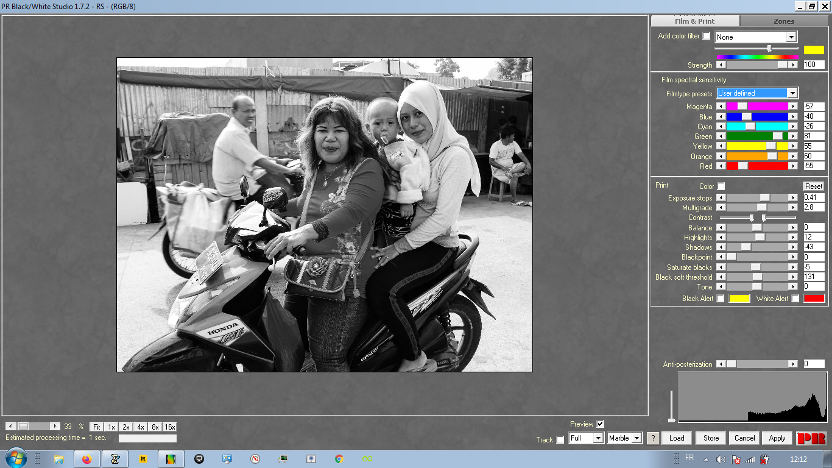The width and height of the screenshot is (832, 468).
Task: Open volume control in system tray
Action: (x=721, y=459)
